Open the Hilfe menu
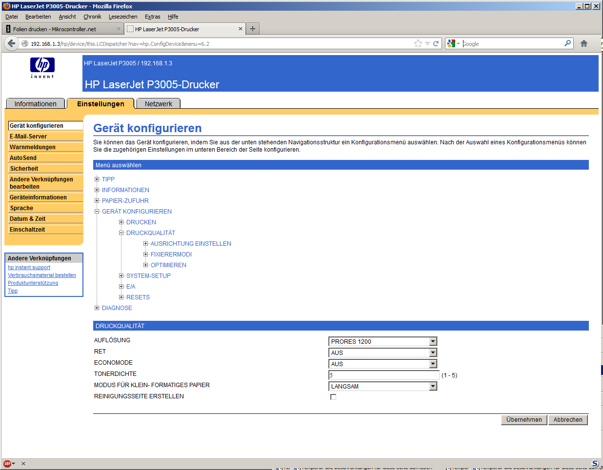 coord(173,17)
